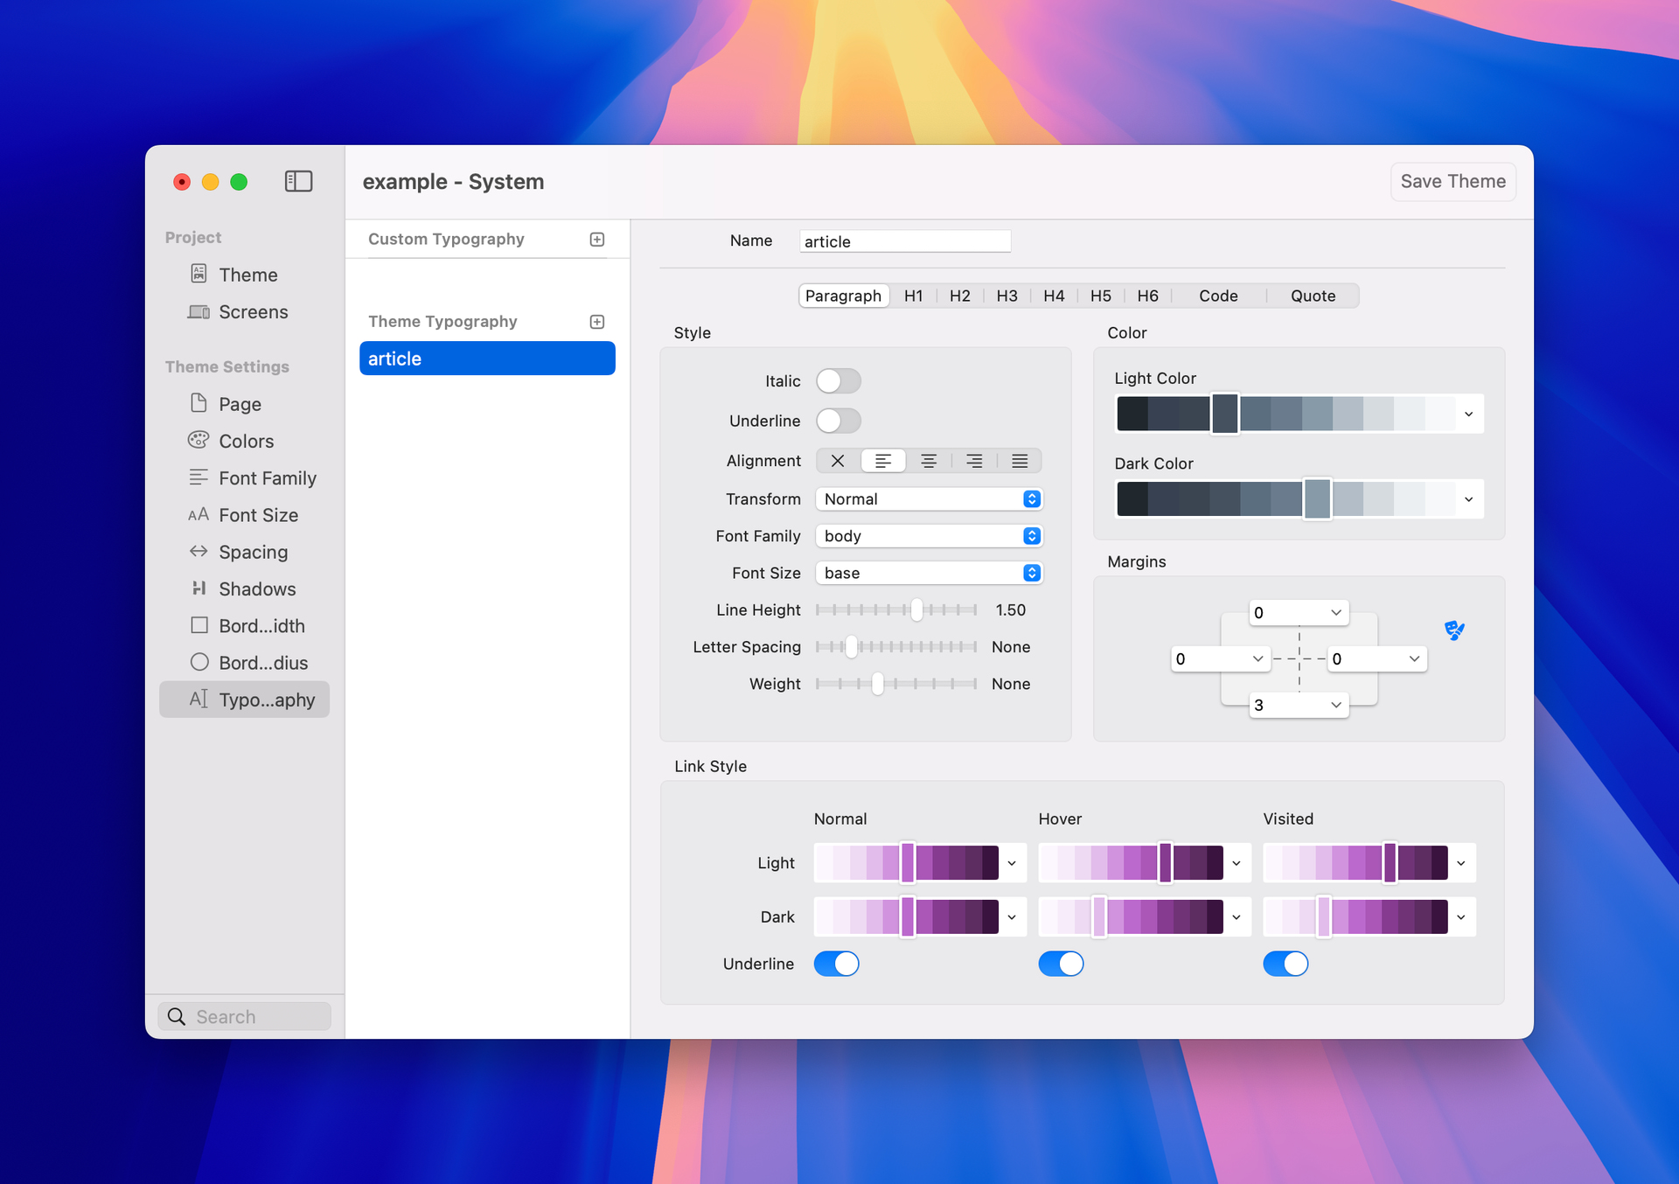1679x1184 pixels.
Task: Disable Underline for Hover link style
Action: click(x=1061, y=964)
